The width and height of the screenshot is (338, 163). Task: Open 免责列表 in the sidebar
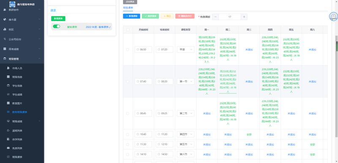pyautogui.click(x=17, y=148)
